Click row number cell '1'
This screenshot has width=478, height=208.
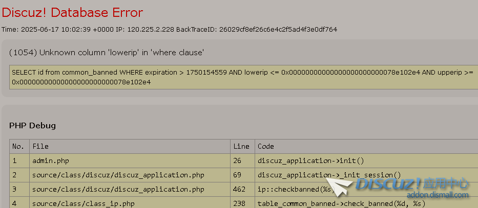pyautogui.click(x=19, y=160)
